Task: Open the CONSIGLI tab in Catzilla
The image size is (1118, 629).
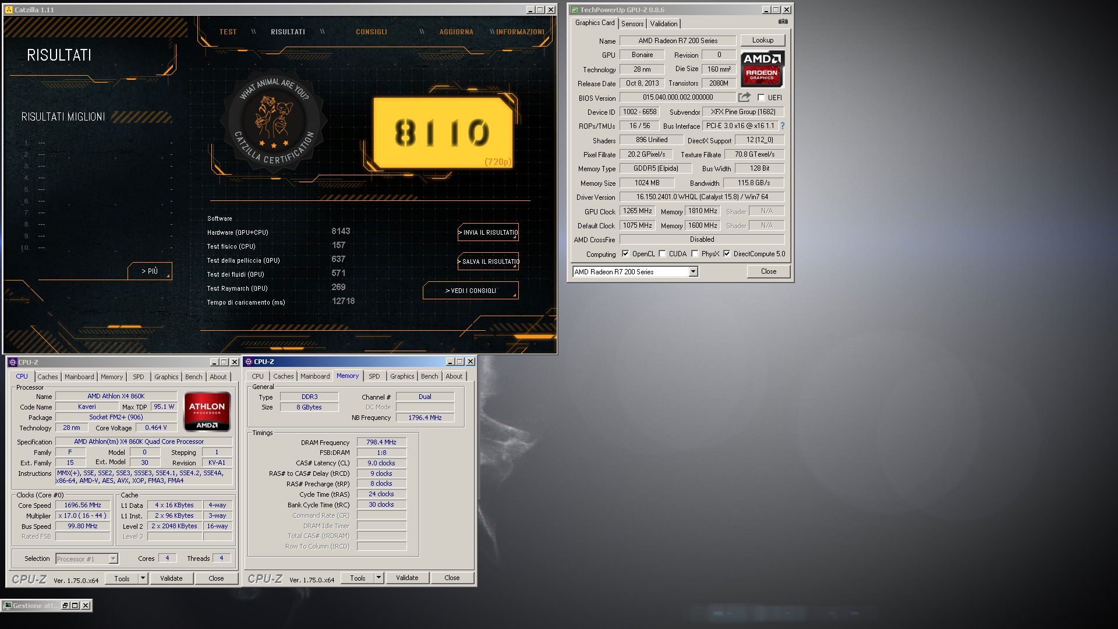Action: point(372,32)
